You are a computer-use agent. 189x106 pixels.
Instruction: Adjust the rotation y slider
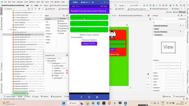pos(168,66)
